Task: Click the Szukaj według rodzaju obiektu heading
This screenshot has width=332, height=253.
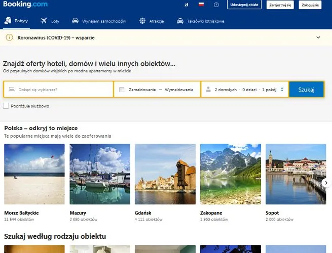Action: [55, 236]
